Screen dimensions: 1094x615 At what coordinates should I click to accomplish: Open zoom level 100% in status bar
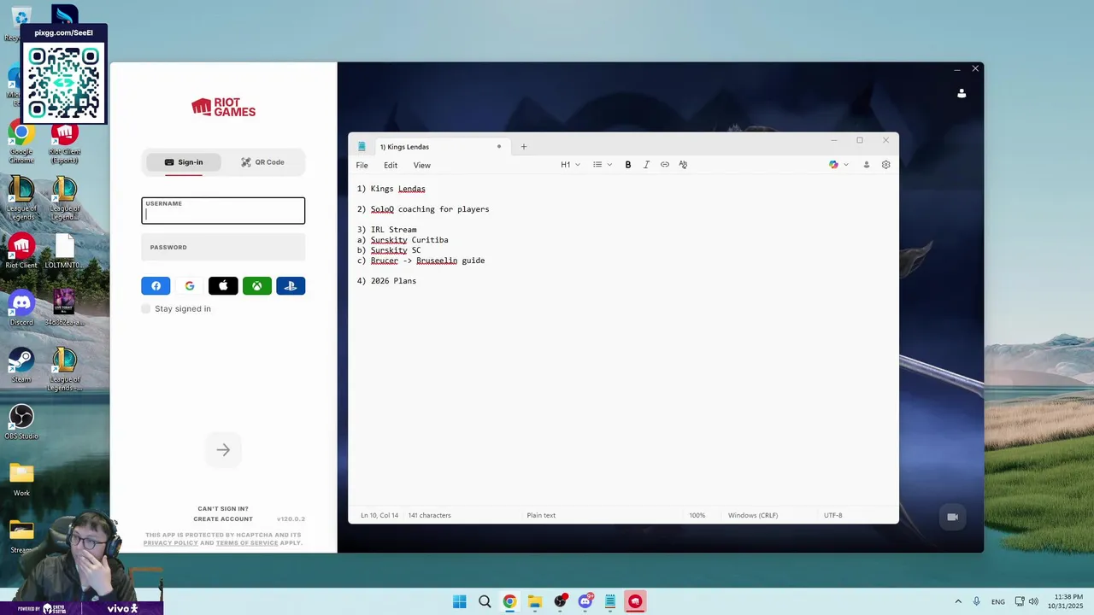coord(697,515)
